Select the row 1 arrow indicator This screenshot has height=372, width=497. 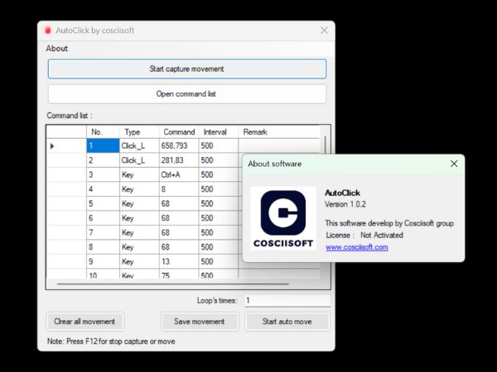pos(53,145)
